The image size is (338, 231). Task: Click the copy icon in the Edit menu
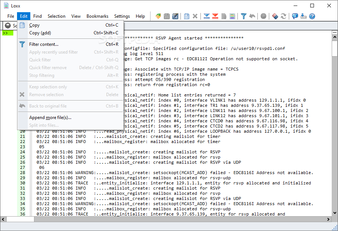22,25
